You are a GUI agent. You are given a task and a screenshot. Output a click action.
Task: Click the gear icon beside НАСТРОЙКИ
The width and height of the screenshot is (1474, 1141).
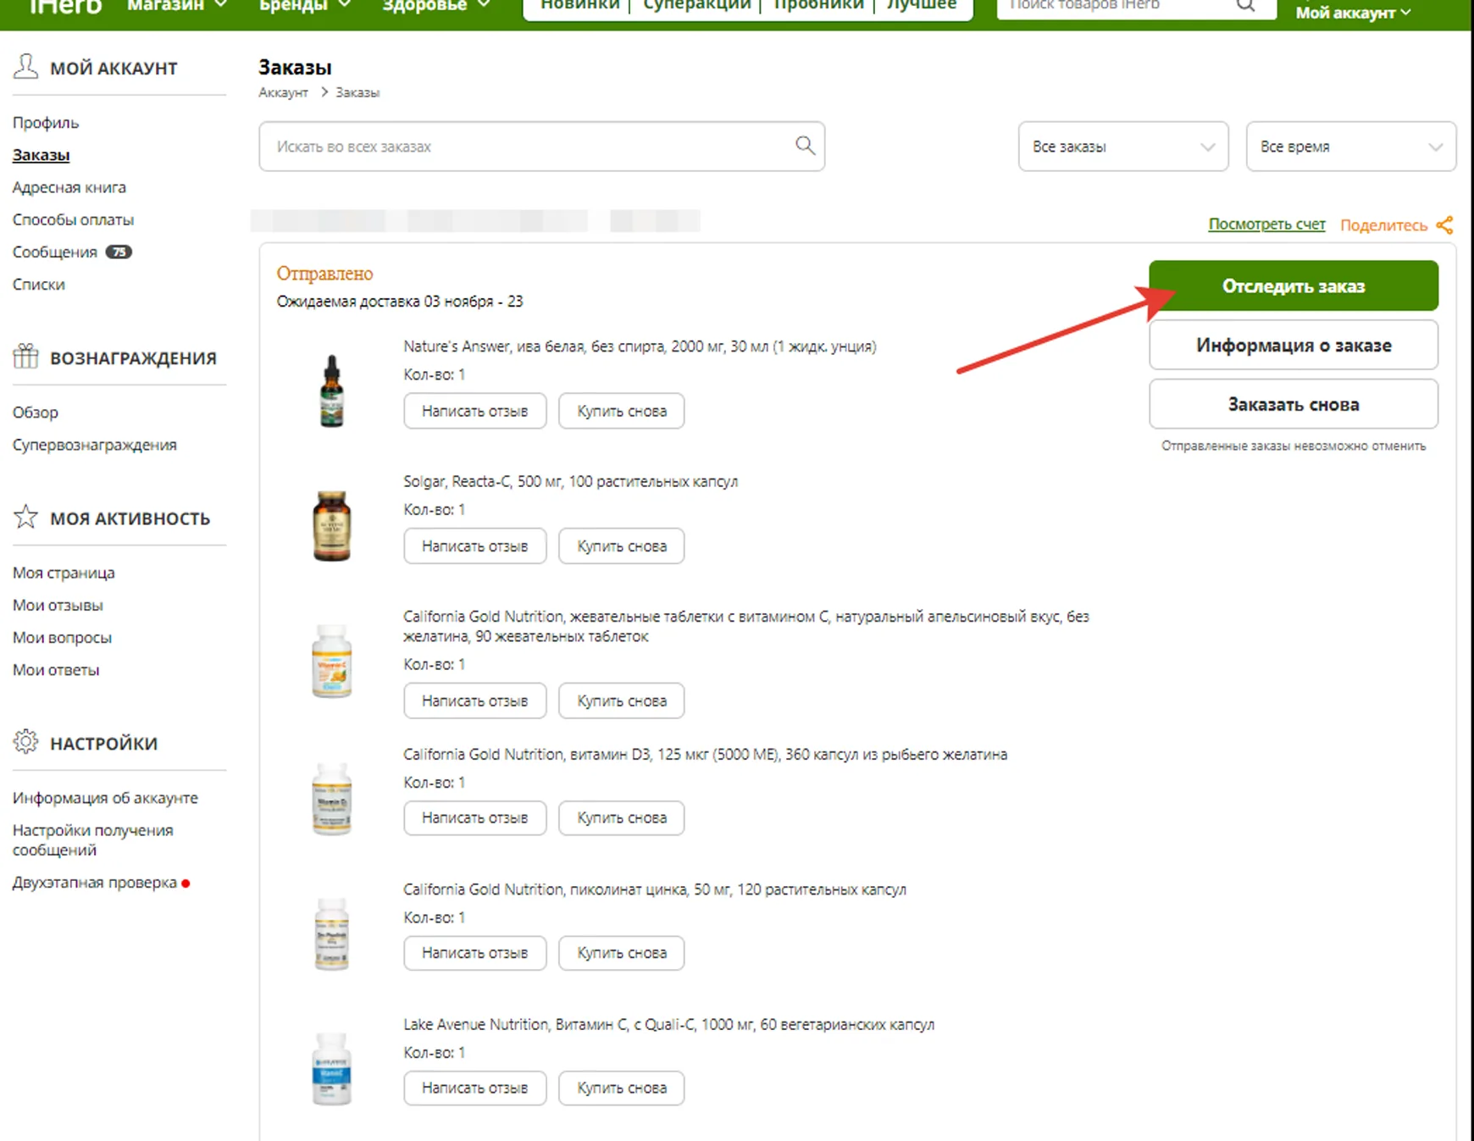click(26, 741)
